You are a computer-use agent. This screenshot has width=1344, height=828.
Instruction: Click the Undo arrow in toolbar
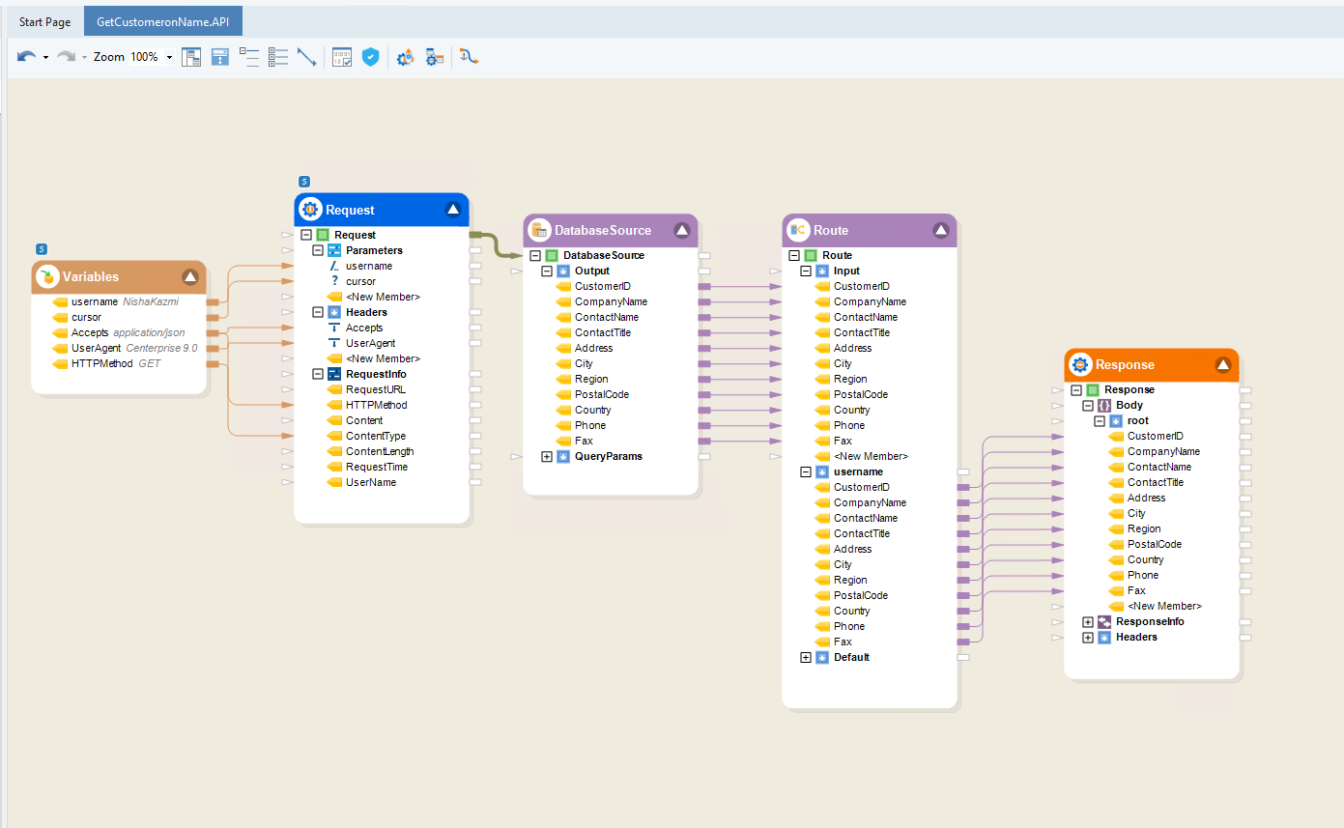(x=26, y=57)
